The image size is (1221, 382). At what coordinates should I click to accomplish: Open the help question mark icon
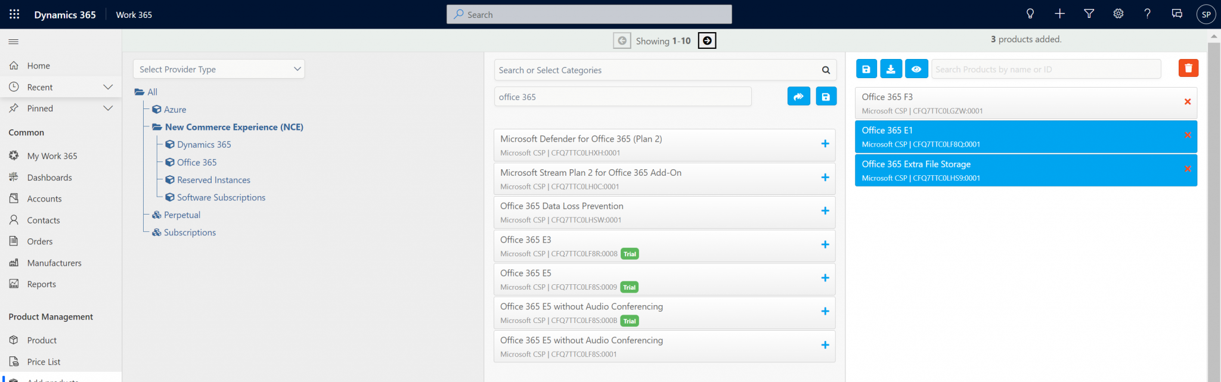click(x=1147, y=14)
